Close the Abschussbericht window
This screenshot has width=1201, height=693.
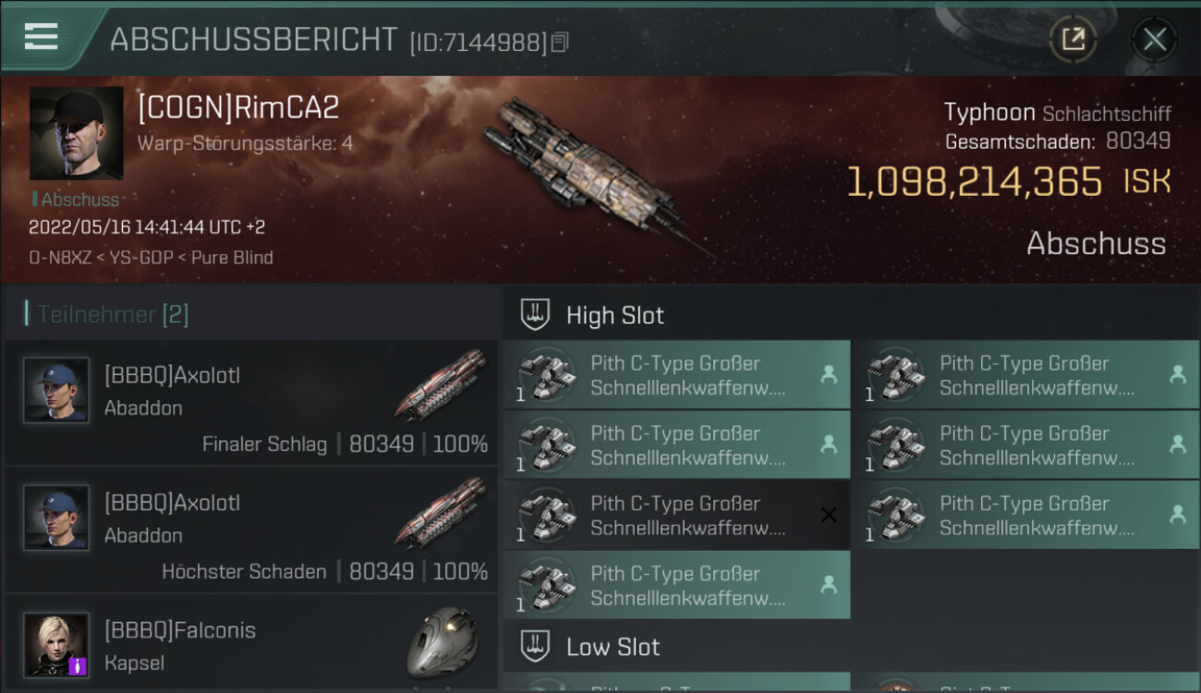(x=1154, y=39)
